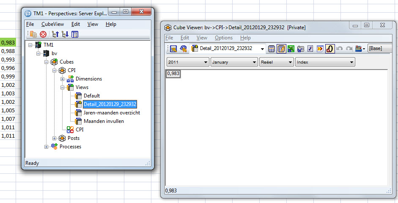Open the Edit menu in Server Explorer
398x203 pixels.
click(76, 24)
